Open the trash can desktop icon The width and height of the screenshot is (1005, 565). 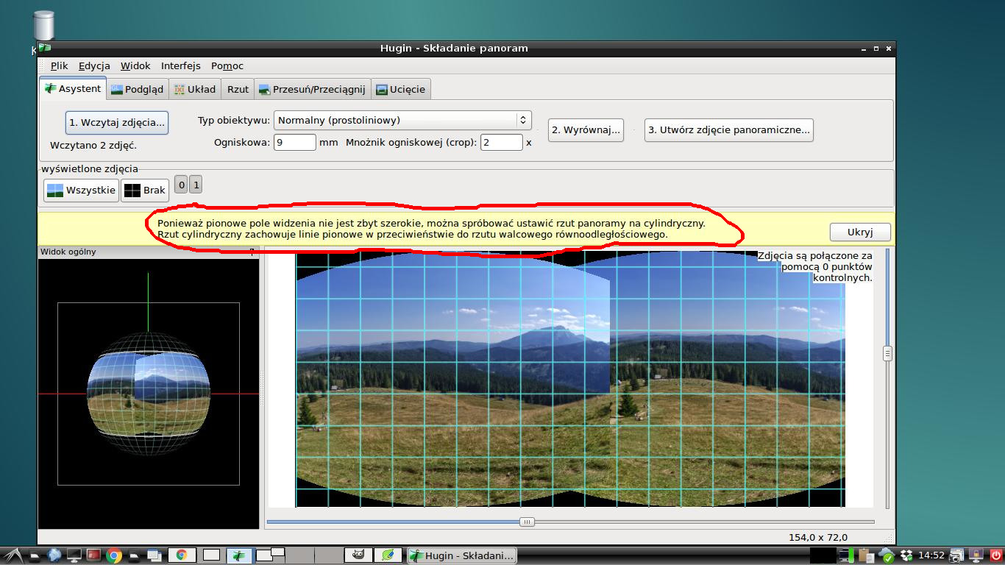pos(44,26)
